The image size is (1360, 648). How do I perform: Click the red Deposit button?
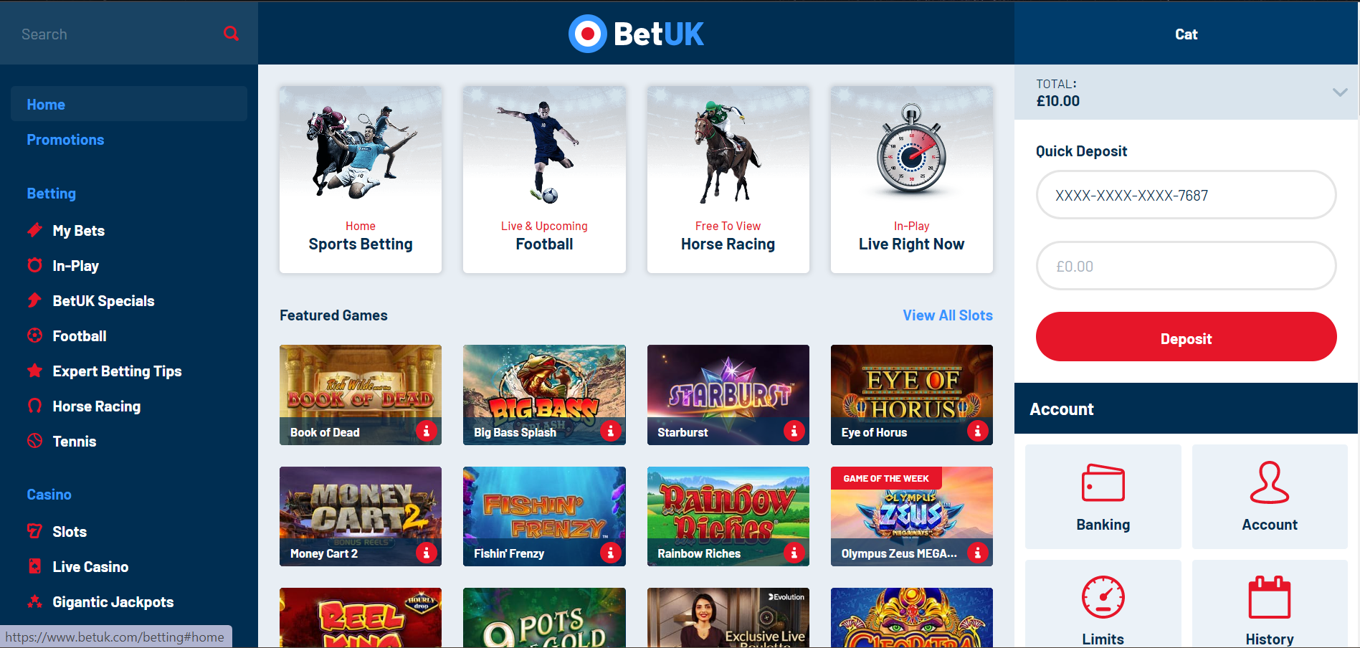(x=1186, y=337)
